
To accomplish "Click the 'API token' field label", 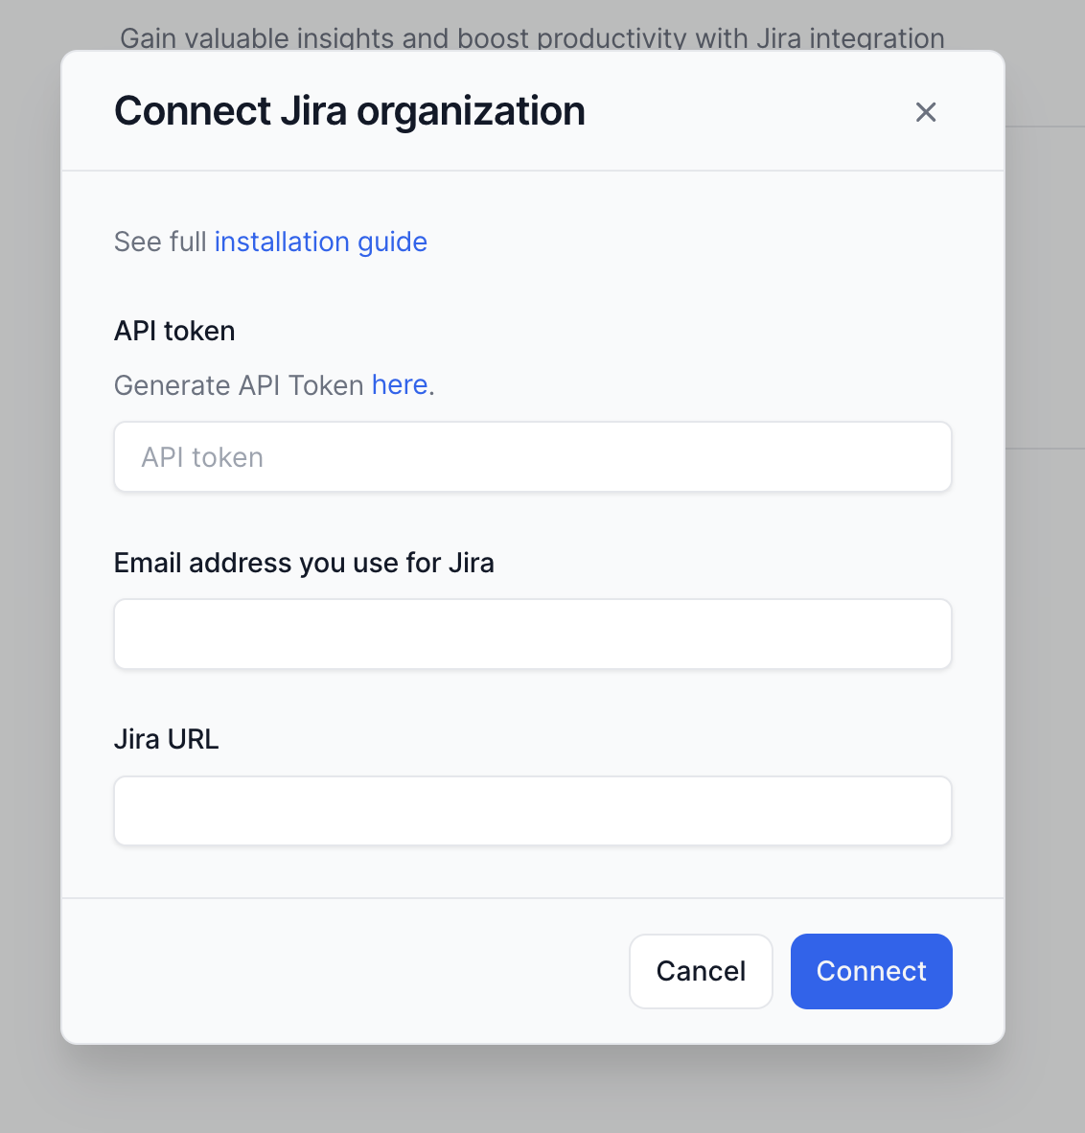I will tap(174, 331).
